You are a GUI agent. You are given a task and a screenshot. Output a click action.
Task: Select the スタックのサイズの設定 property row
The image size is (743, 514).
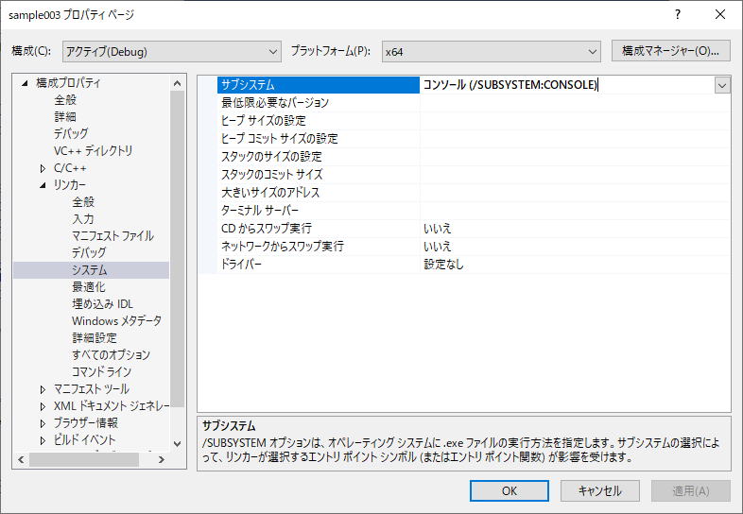271,157
